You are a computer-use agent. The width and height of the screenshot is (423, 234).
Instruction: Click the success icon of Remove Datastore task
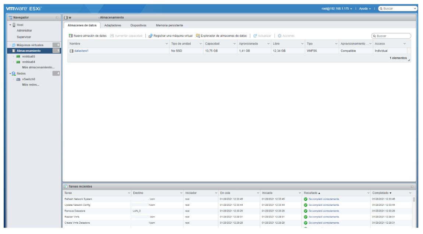306,211
